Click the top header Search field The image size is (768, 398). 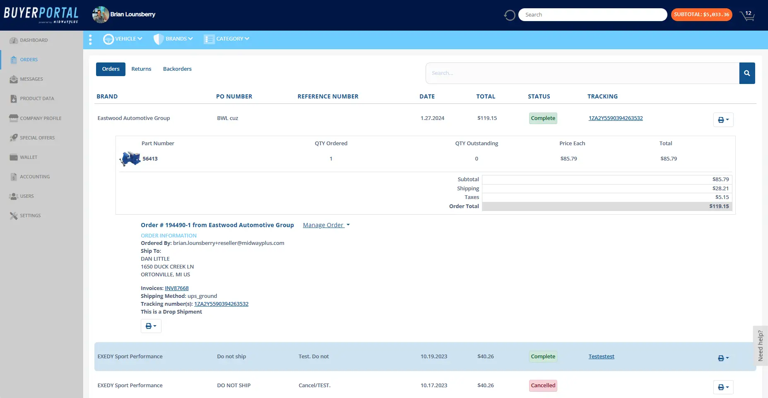592,14
